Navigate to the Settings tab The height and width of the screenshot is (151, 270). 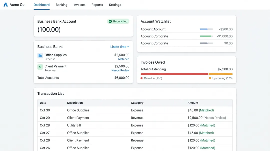115,5
